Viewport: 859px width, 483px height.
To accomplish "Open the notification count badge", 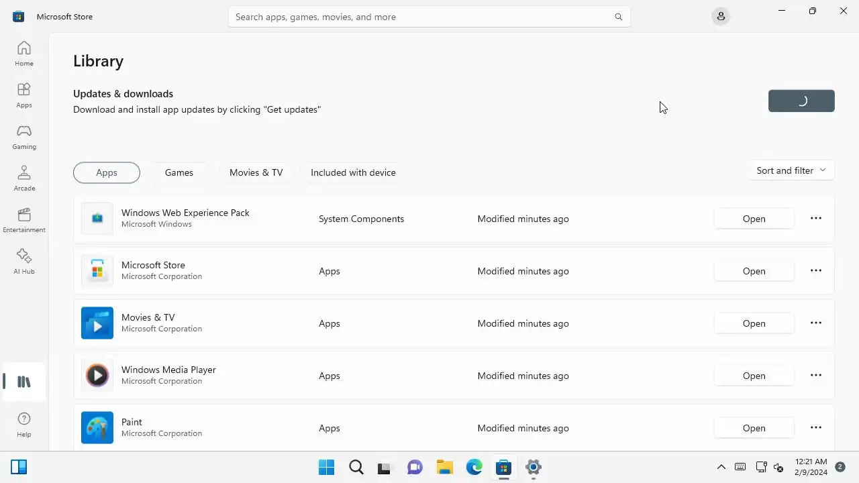I will point(840,467).
